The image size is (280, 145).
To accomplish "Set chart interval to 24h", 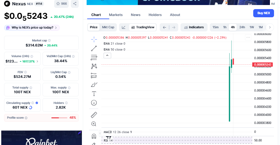I will tap(242, 27).
